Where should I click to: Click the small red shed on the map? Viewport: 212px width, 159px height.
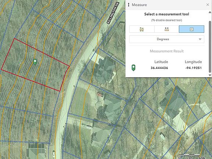coord(100,94)
